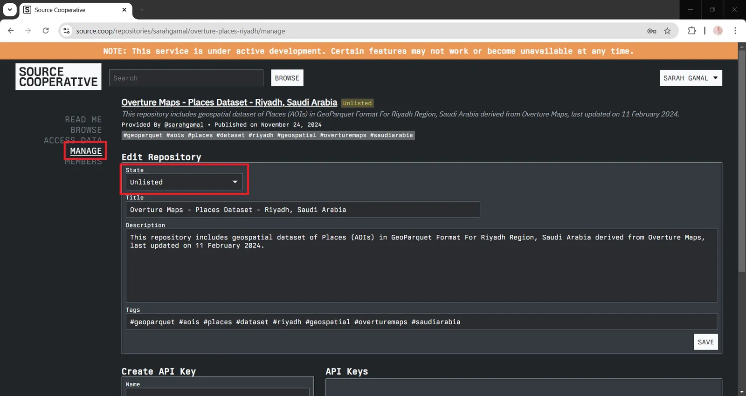Click the BROWSE button next to Search
The width and height of the screenshot is (746, 396).
point(287,78)
